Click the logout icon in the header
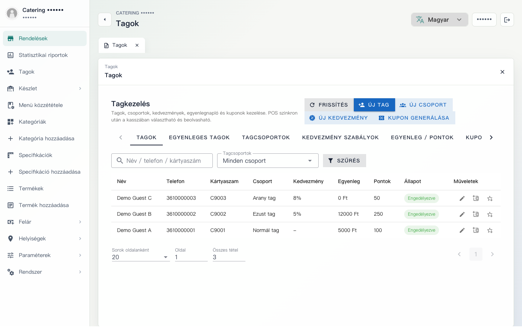This screenshot has height=335, width=522. [507, 20]
